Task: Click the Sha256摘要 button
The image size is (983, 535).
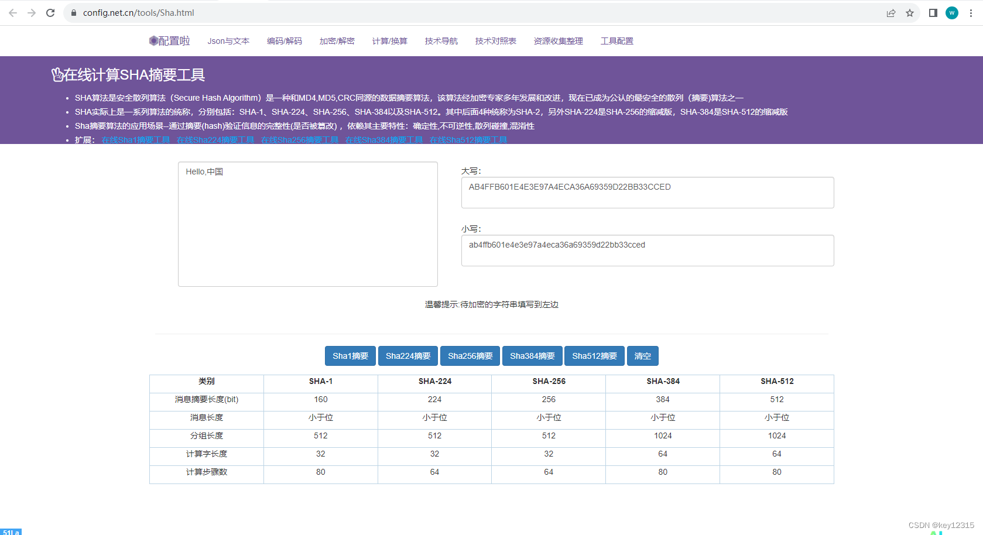Action: pyautogui.click(x=470, y=356)
